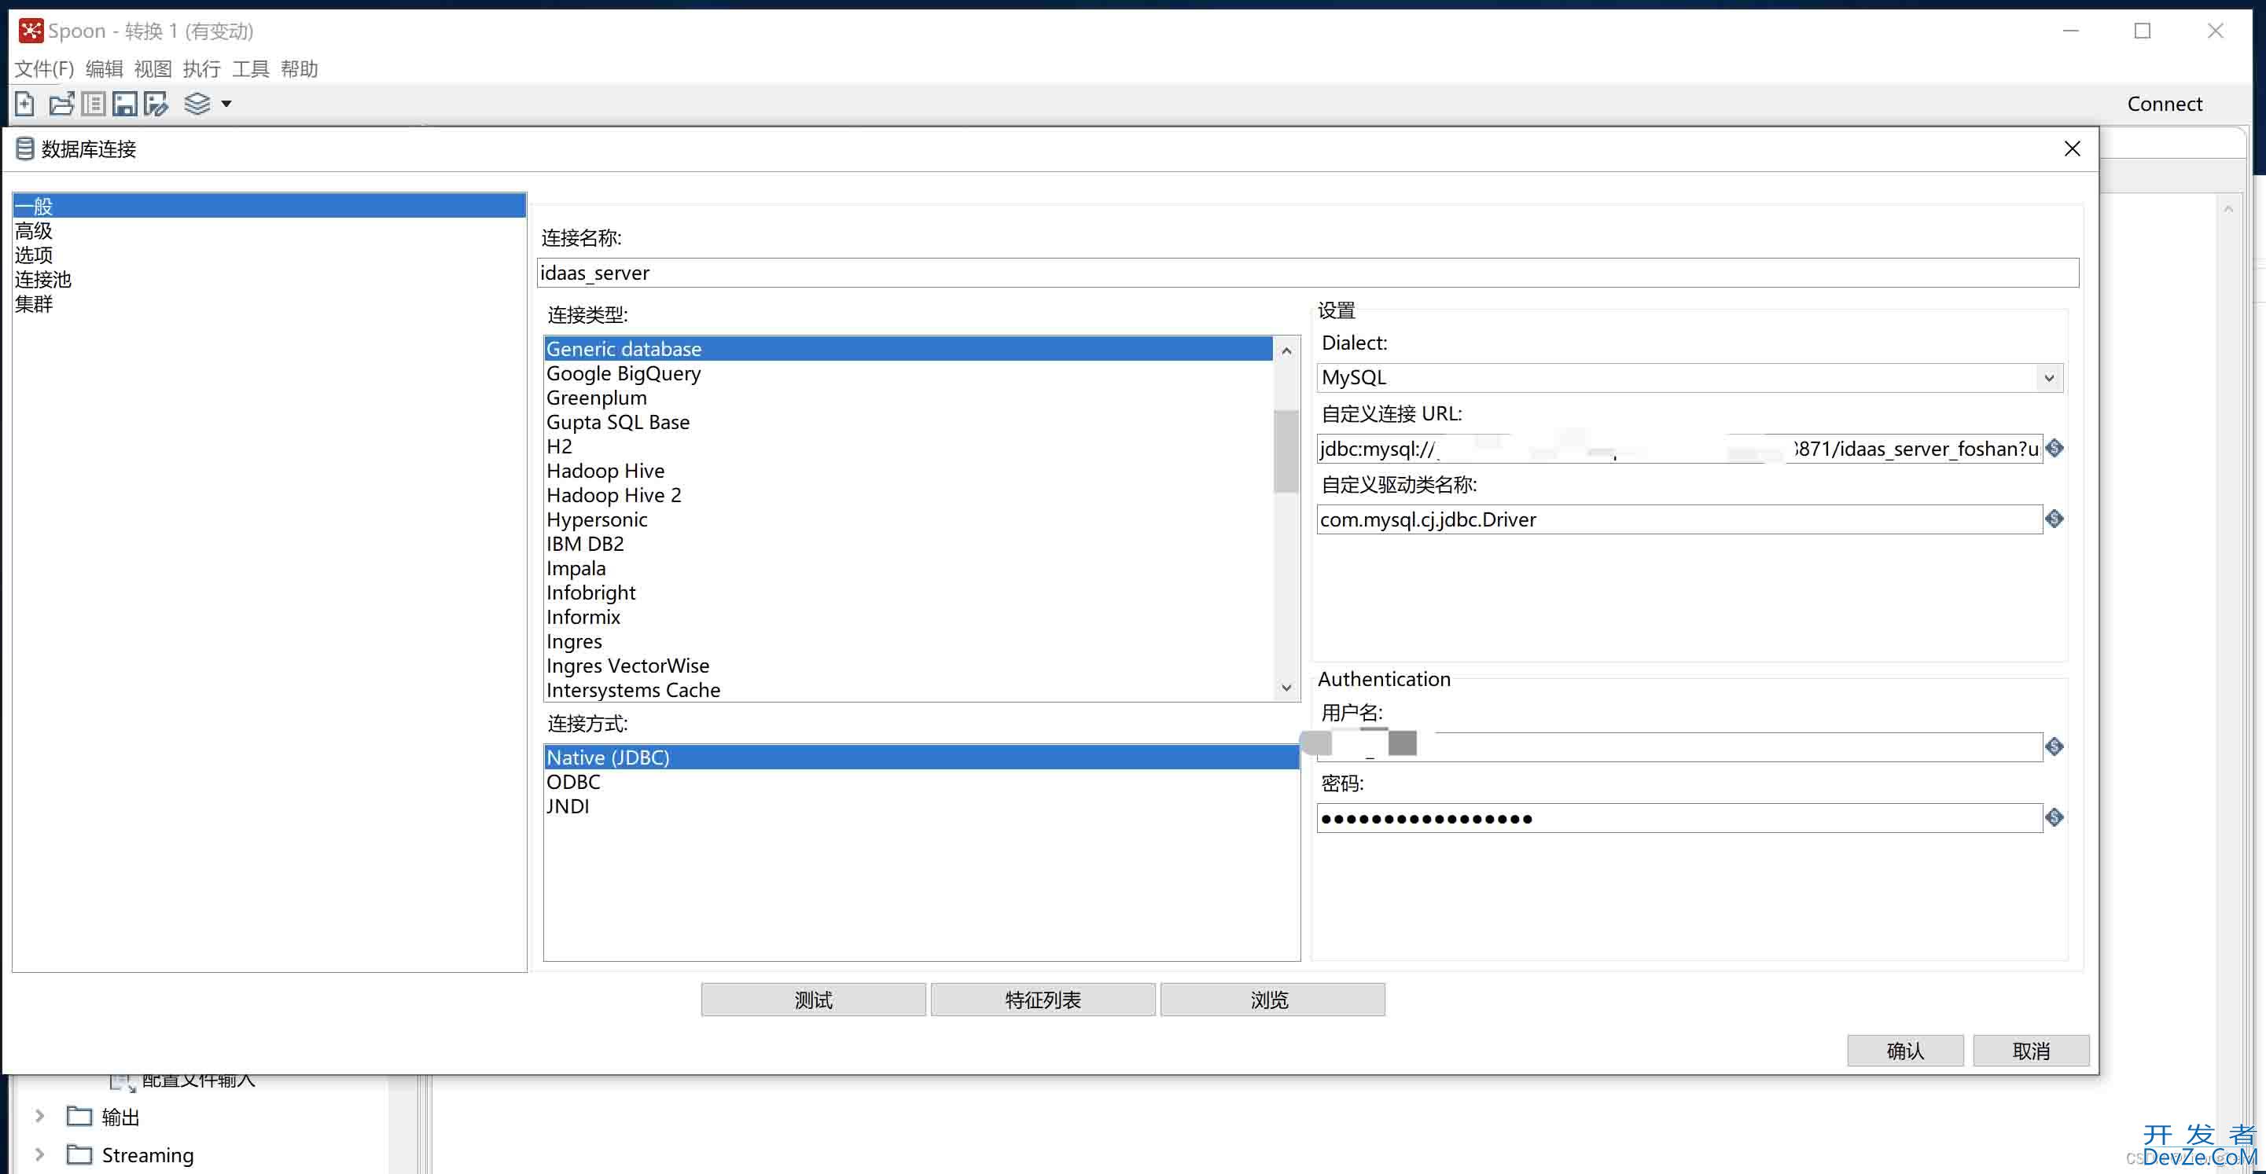2266x1174 pixels.
Task: Click the Perspective layers toolbar icon
Action: pyautogui.click(x=197, y=104)
